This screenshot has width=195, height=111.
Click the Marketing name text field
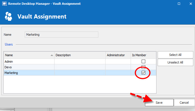pos(62,35)
